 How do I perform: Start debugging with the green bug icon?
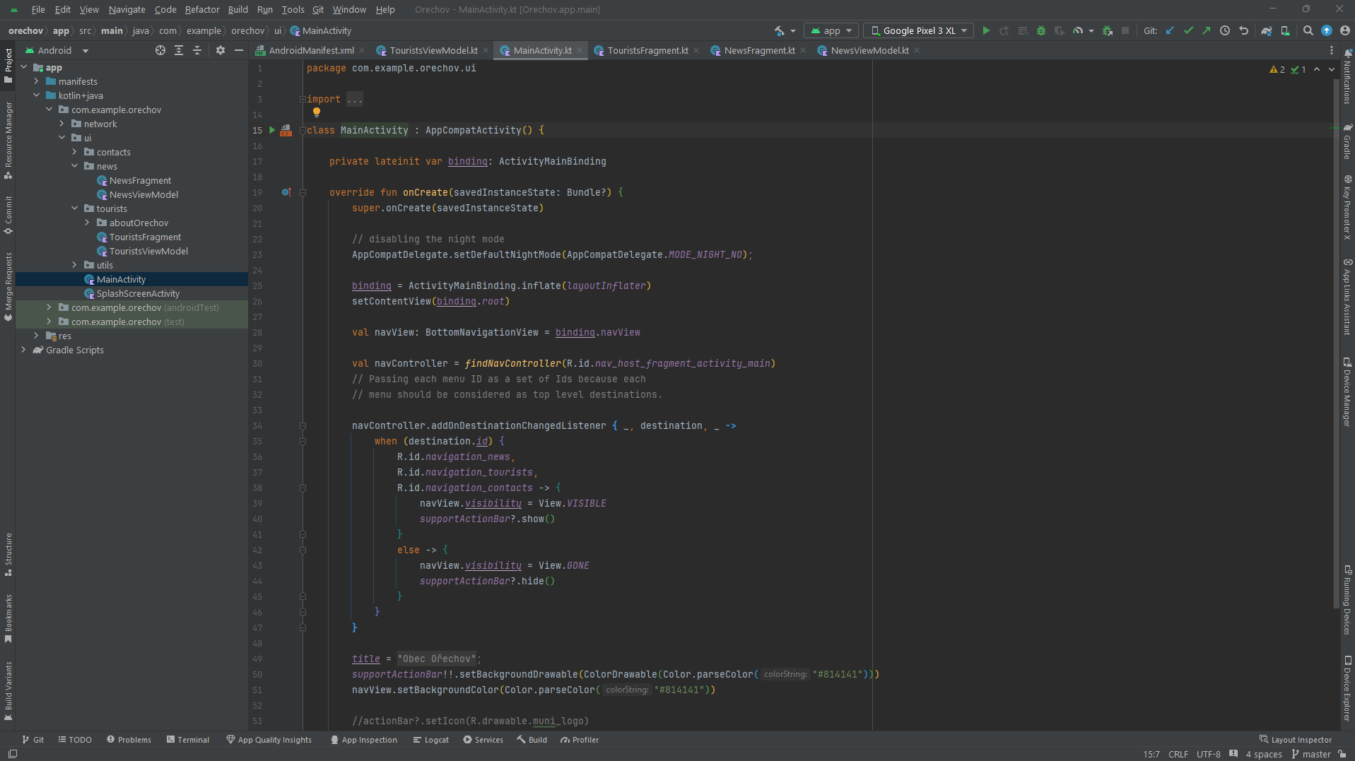tap(1040, 30)
